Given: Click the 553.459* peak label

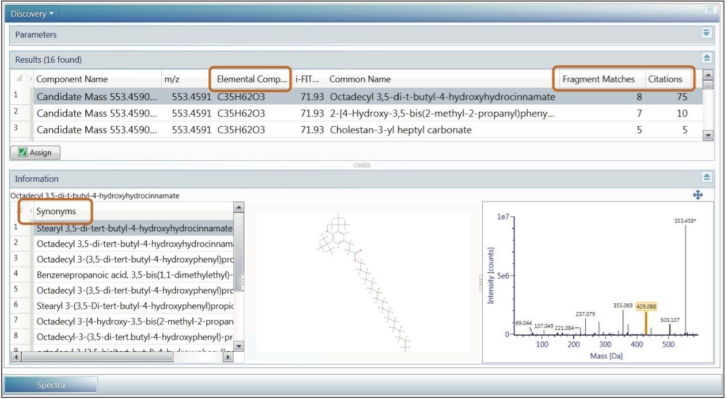Looking at the screenshot, I should [685, 221].
